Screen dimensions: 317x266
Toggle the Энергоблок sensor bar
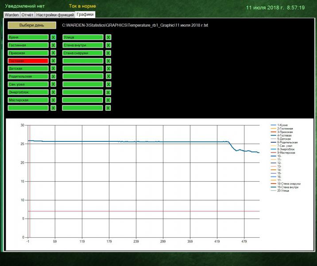pos(28,92)
